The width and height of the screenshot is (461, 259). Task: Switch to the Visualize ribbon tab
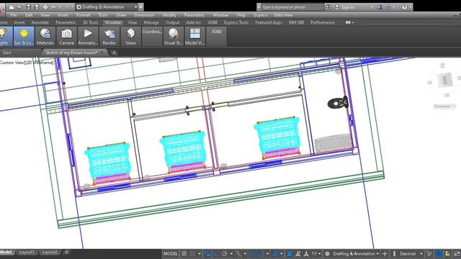112,22
